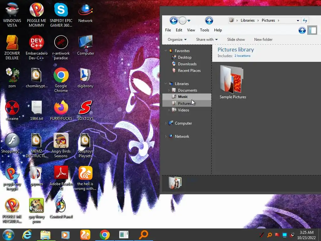
Task: Click the taskbar clock showing 3:25 AM
Action: coord(307,235)
